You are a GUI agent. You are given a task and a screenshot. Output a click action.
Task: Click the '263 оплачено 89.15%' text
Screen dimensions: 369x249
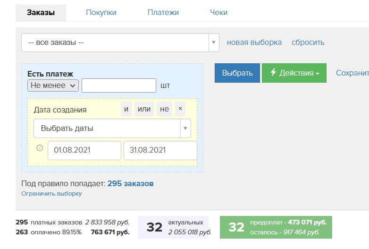click(x=49, y=232)
